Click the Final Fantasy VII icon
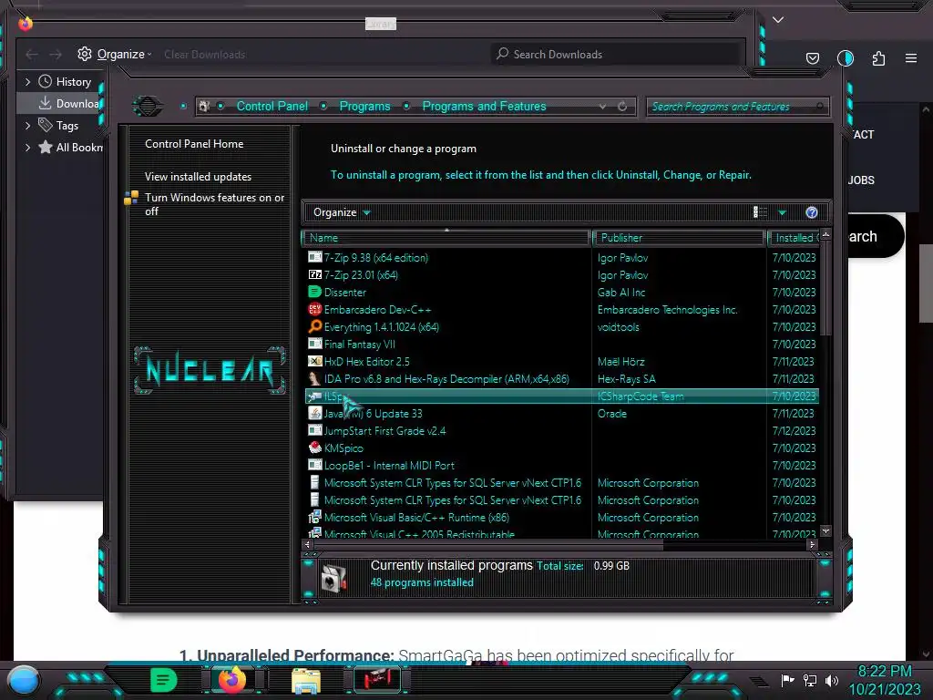 click(x=314, y=344)
